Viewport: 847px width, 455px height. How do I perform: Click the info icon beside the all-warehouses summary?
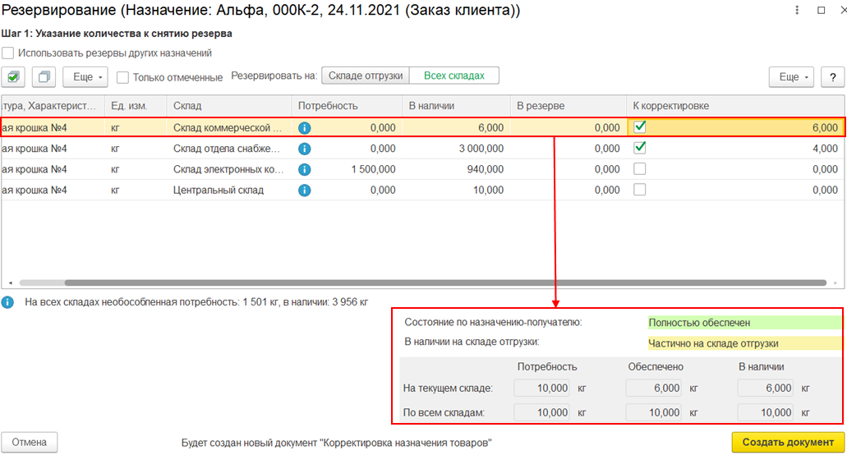8,302
